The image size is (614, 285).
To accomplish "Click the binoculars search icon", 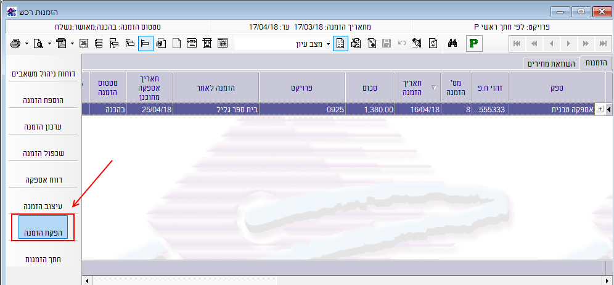I will (x=452, y=43).
